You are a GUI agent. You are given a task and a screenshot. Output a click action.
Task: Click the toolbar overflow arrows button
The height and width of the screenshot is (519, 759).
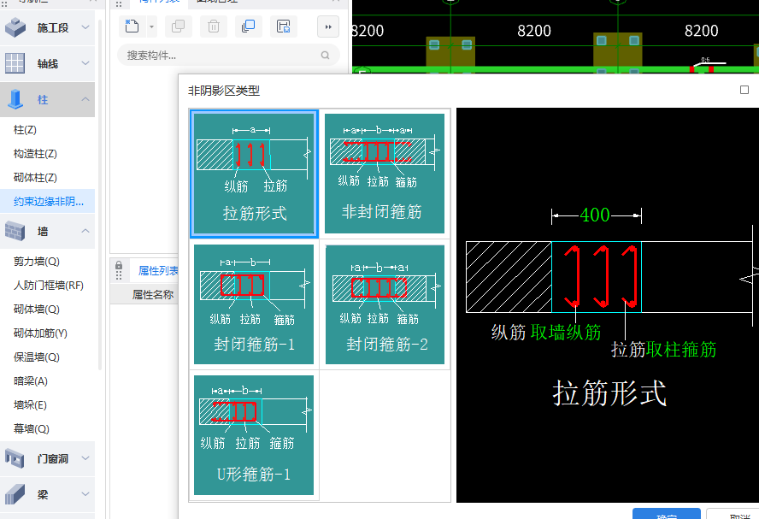[x=328, y=27]
